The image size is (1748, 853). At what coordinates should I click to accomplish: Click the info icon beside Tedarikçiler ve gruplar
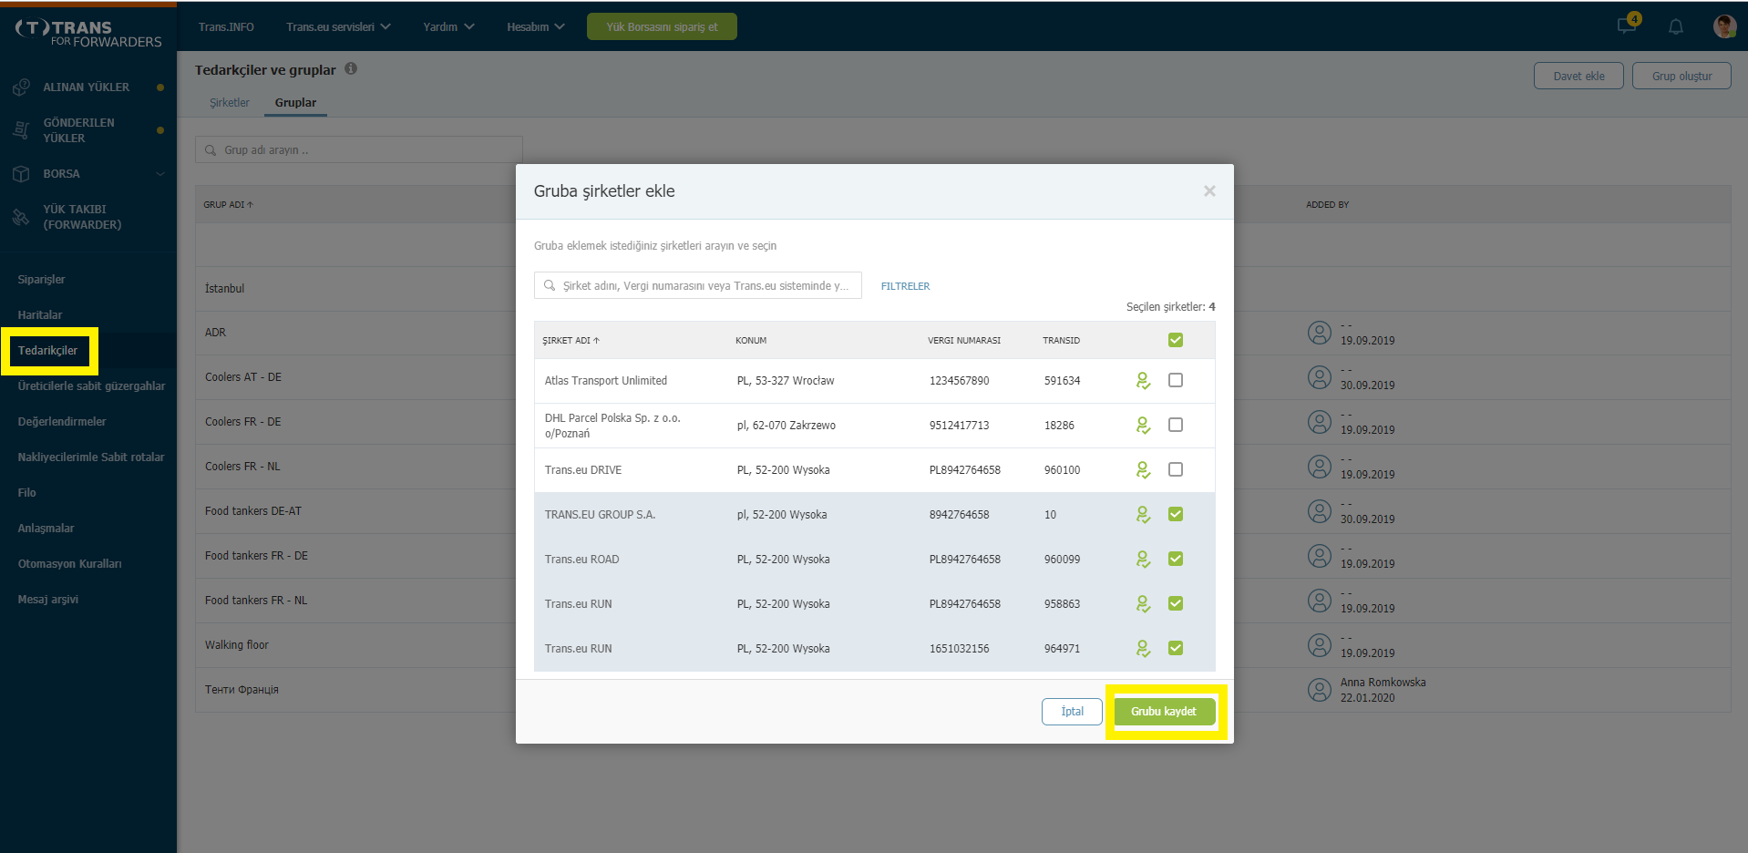coord(351,68)
